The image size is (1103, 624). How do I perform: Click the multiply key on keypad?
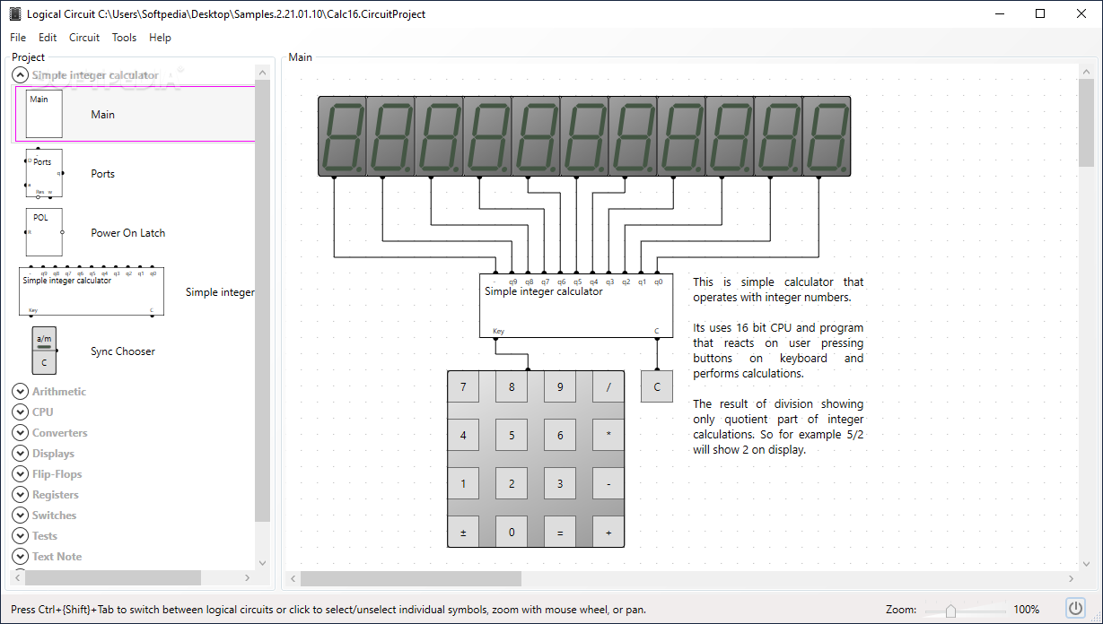point(608,436)
